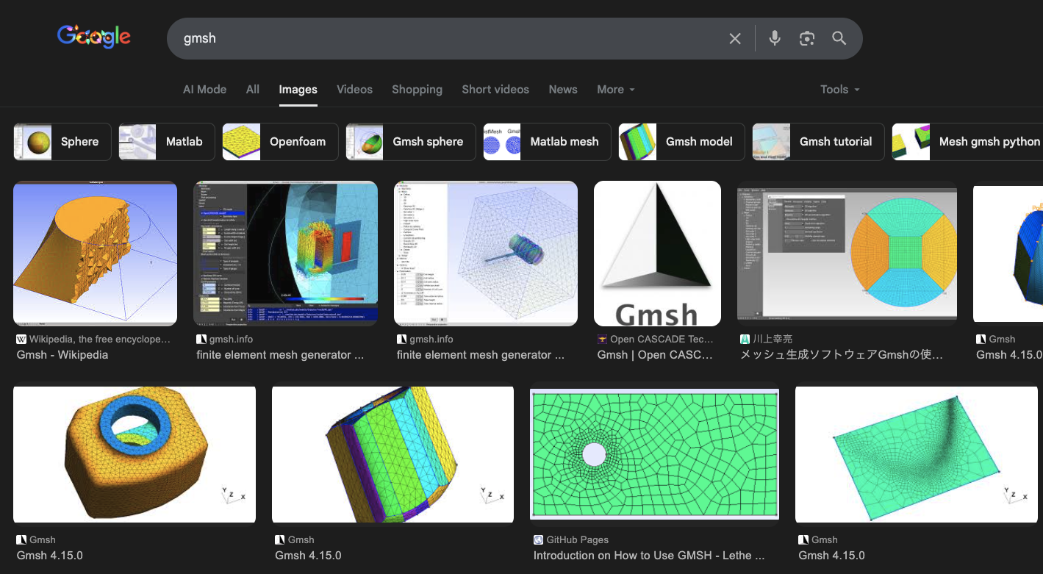Open the Videos tab

(x=354, y=90)
